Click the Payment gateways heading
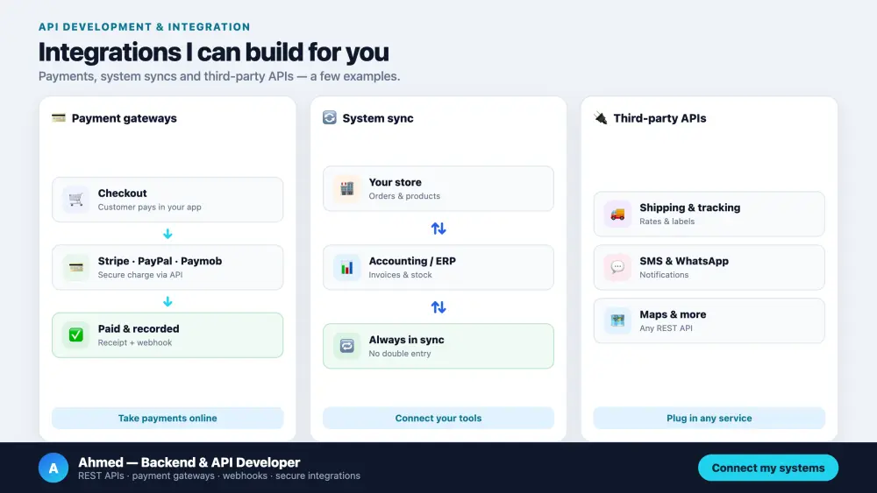This screenshot has width=877, height=493. click(125, 118)
